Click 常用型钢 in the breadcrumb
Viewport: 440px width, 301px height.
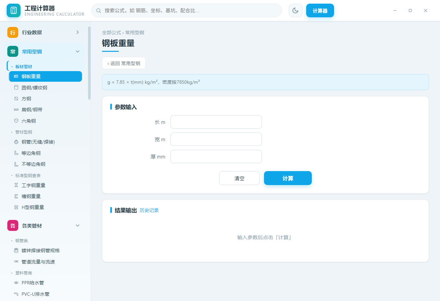(135, 33)
